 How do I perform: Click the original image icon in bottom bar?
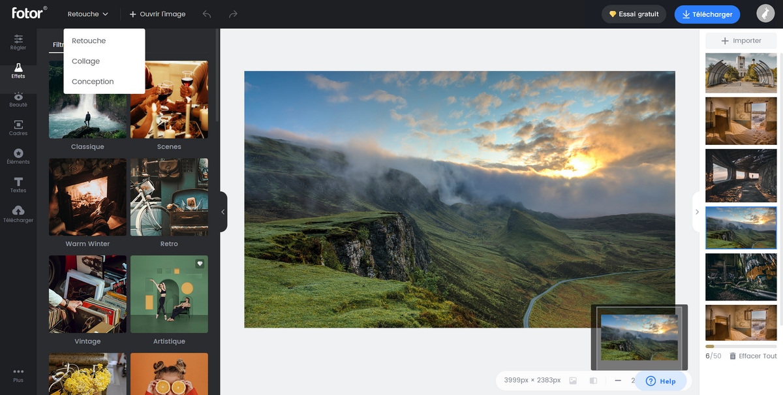573,381
